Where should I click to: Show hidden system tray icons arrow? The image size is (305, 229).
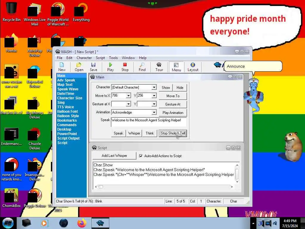[253, 223]
